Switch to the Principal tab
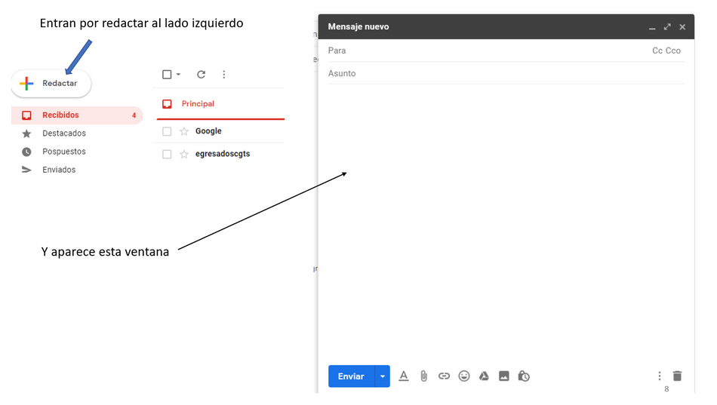This screenshot has height=405, width=717. (x=198, y=104)
